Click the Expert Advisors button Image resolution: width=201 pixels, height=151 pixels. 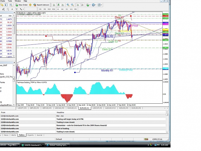point(41,5)
